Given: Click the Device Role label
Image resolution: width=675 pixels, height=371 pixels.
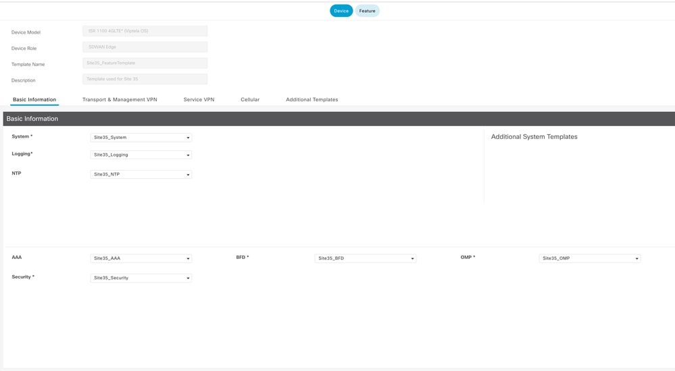Looking at the screenshot, I should point(24,48).
